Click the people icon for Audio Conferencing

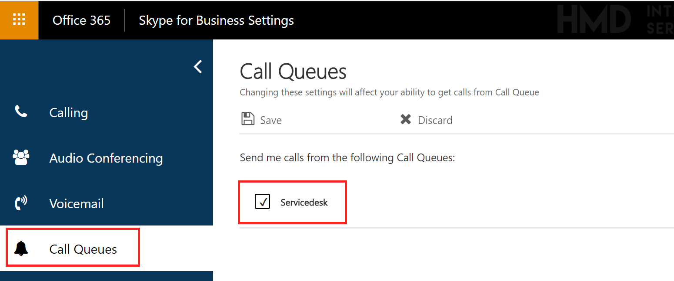coord(21,157)
